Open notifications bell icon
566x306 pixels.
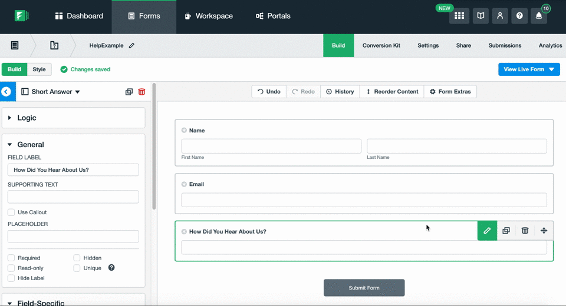[x=538, y=16]
